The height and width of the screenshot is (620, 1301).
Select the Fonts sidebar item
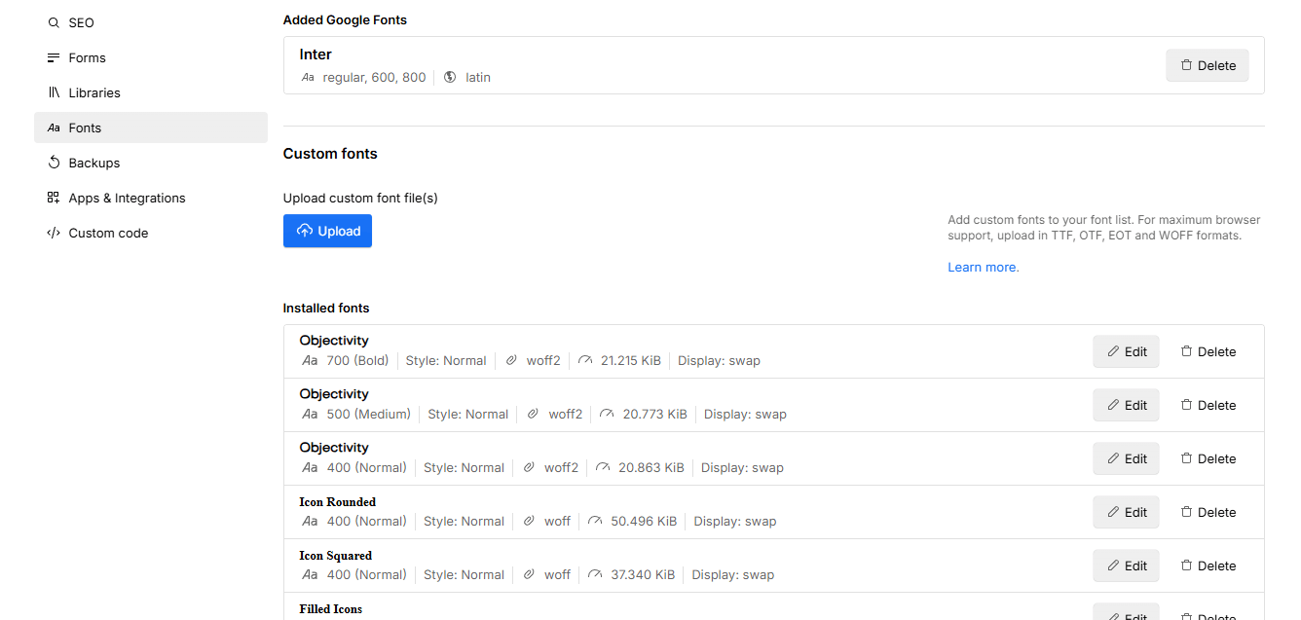coord(151,128)
